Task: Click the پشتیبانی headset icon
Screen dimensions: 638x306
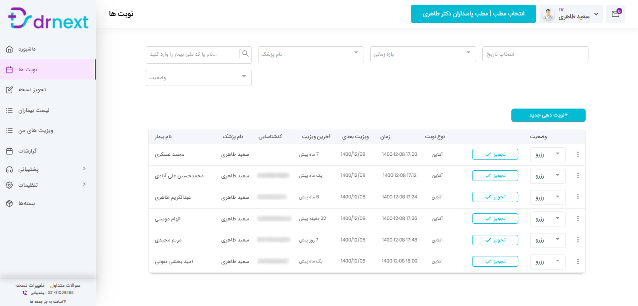Action: (9, 169)
